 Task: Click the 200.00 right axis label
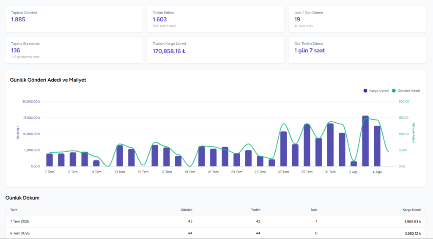404,102
